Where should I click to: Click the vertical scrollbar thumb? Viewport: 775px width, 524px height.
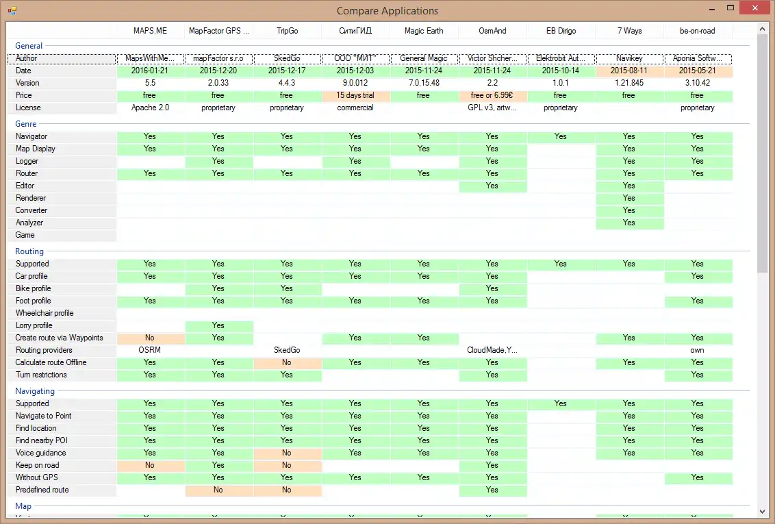762,153
